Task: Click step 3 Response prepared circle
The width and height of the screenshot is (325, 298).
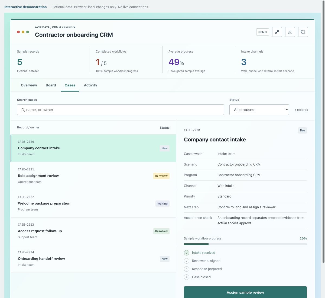Action: click(187, 269)
